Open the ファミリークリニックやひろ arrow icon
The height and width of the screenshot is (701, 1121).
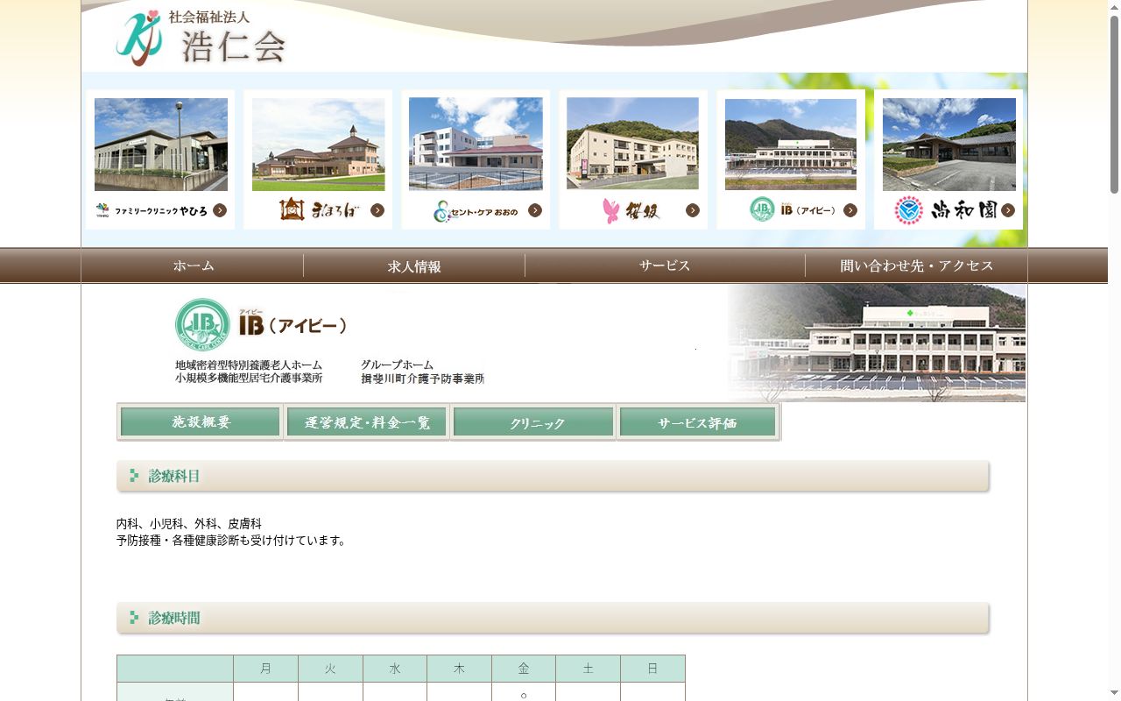pos(220,210)
